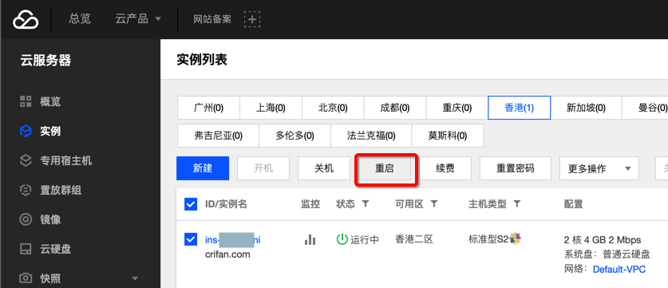
Task: Click the add shortcut plus icon
Action: coord(252,19)
